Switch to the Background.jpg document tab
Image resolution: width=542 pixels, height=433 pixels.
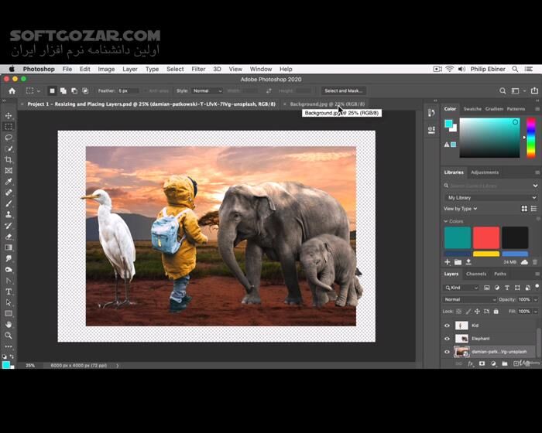click(x=327, y=104)
